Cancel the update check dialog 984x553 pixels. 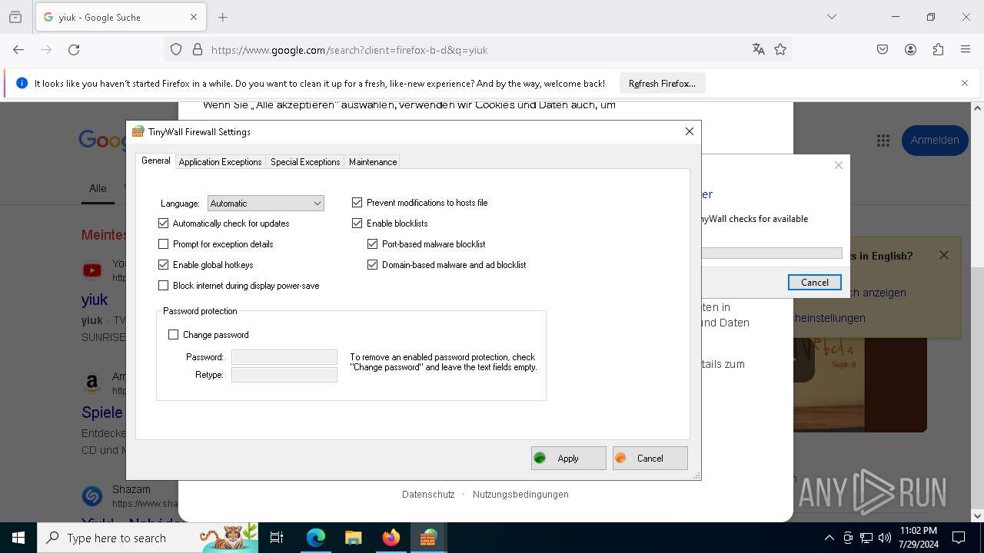(815, 282)
